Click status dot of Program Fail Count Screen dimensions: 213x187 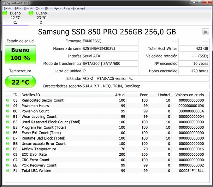point(8,127)
